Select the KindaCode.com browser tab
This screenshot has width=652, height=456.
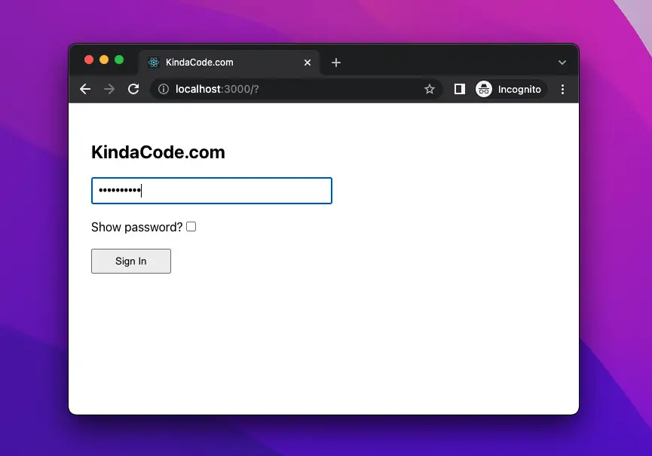229,63
